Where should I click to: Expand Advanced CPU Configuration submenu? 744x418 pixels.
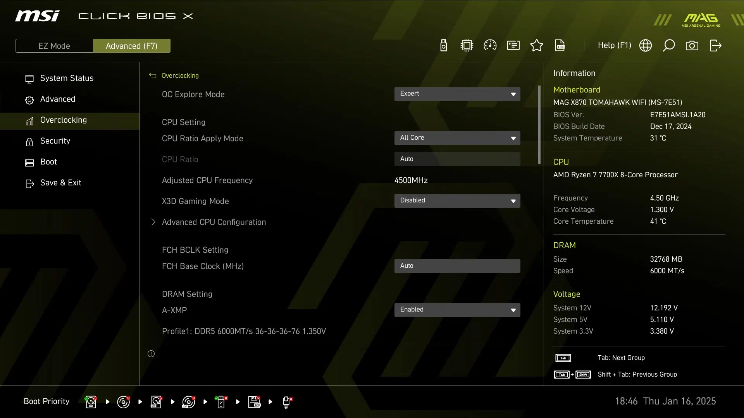(x=214, y=222)
